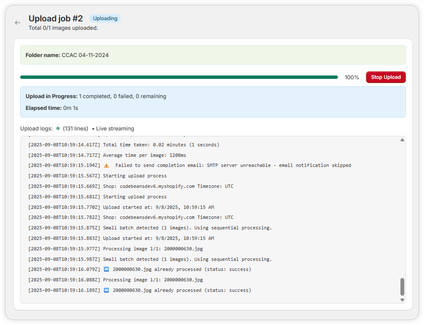
Task: Click the warning icon in the SMTP log line
Action: (106, 165)
